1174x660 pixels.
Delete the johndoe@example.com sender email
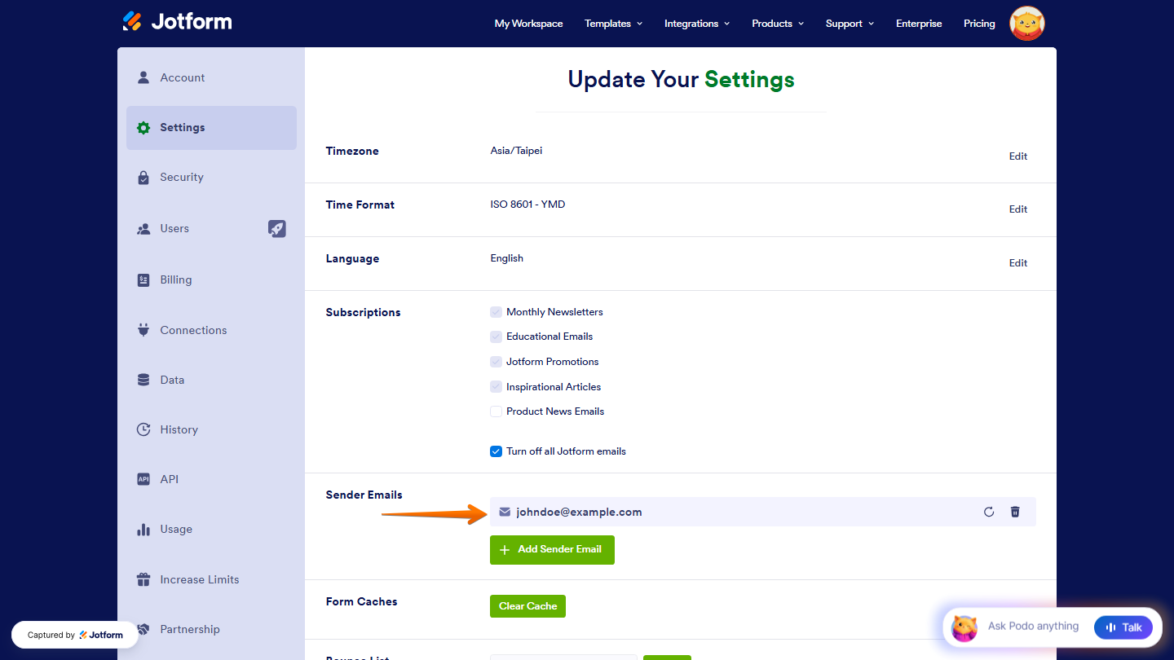(x=1015, y=512)
